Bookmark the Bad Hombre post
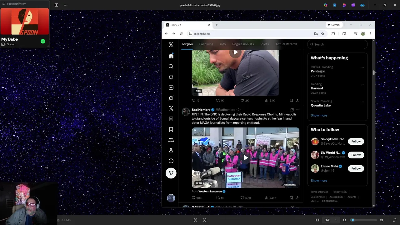 [x=291, y=198]
